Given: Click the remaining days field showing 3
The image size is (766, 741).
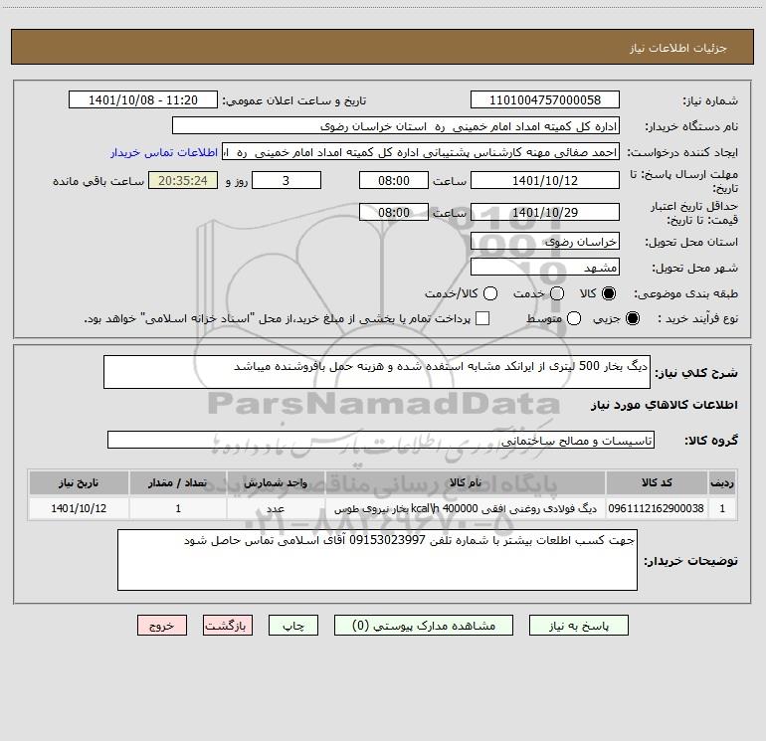Looking at the screenshot, I should (x=287, y=181).
